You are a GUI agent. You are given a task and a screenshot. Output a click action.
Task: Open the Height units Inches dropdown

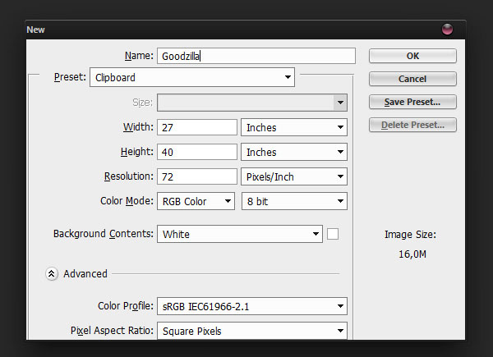pyautogui.click(x=294, y=152)
